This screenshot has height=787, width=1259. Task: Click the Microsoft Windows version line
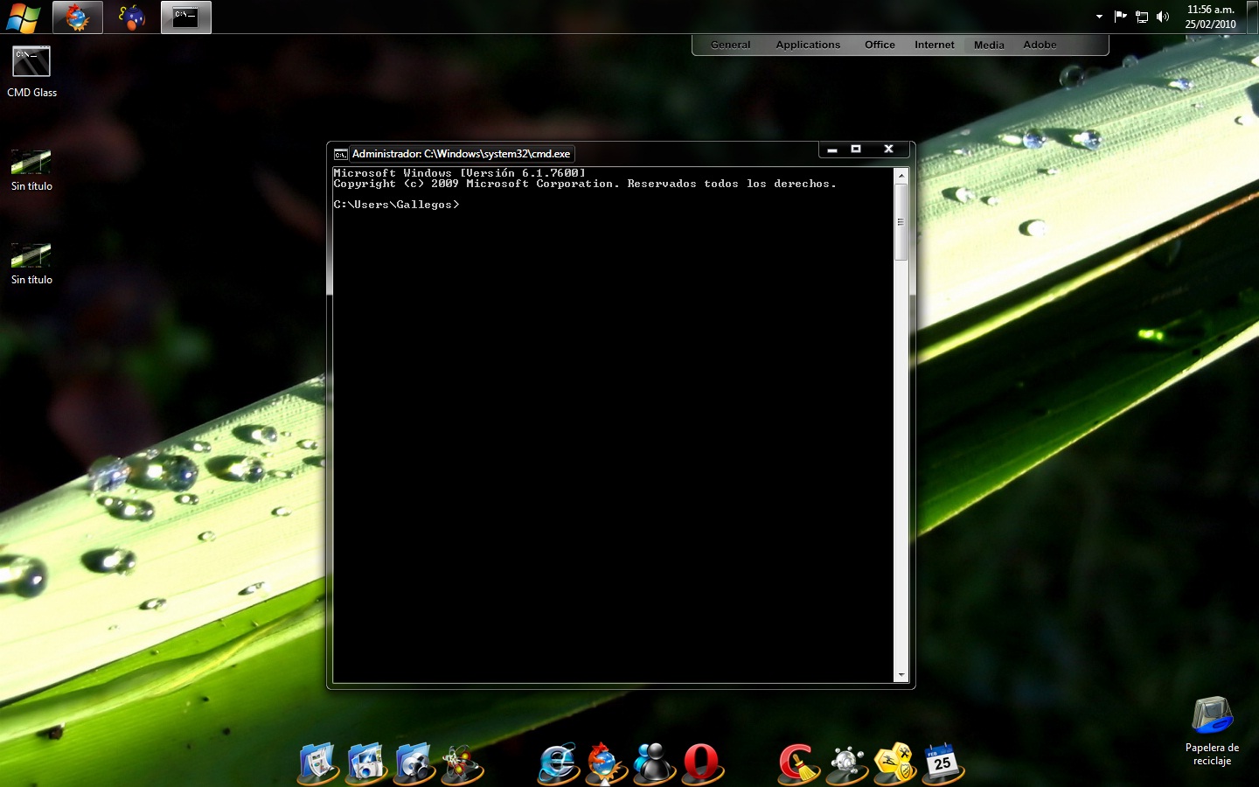click(459, 173)
